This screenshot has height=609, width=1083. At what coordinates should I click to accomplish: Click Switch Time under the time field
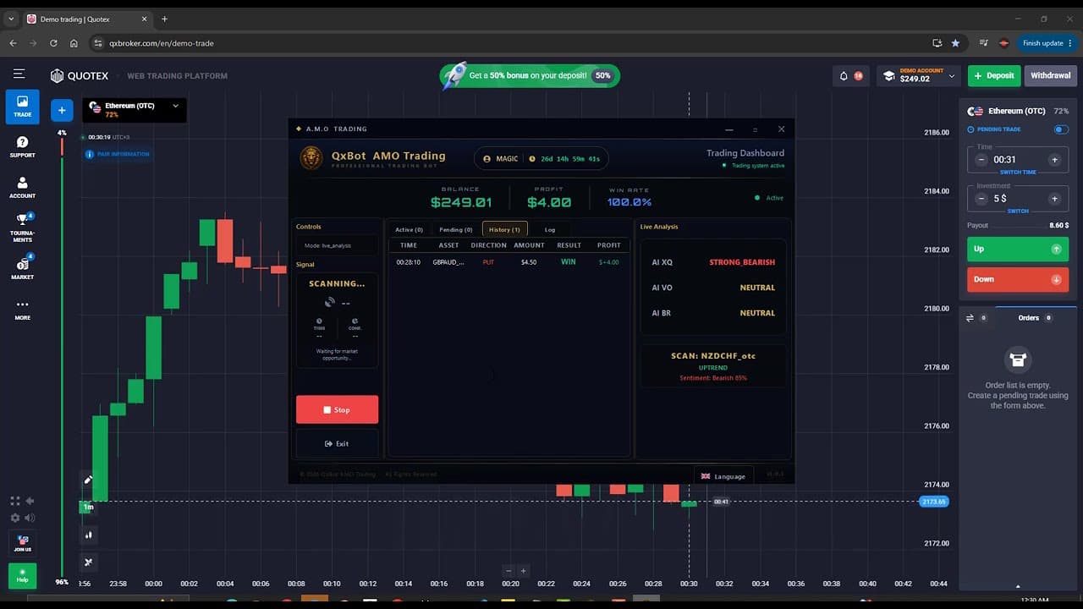(1018, 173)
